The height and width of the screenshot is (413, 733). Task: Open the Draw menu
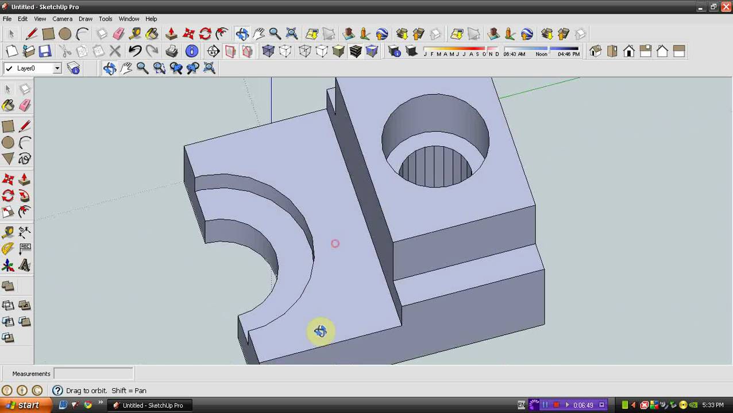pos(86,19)
